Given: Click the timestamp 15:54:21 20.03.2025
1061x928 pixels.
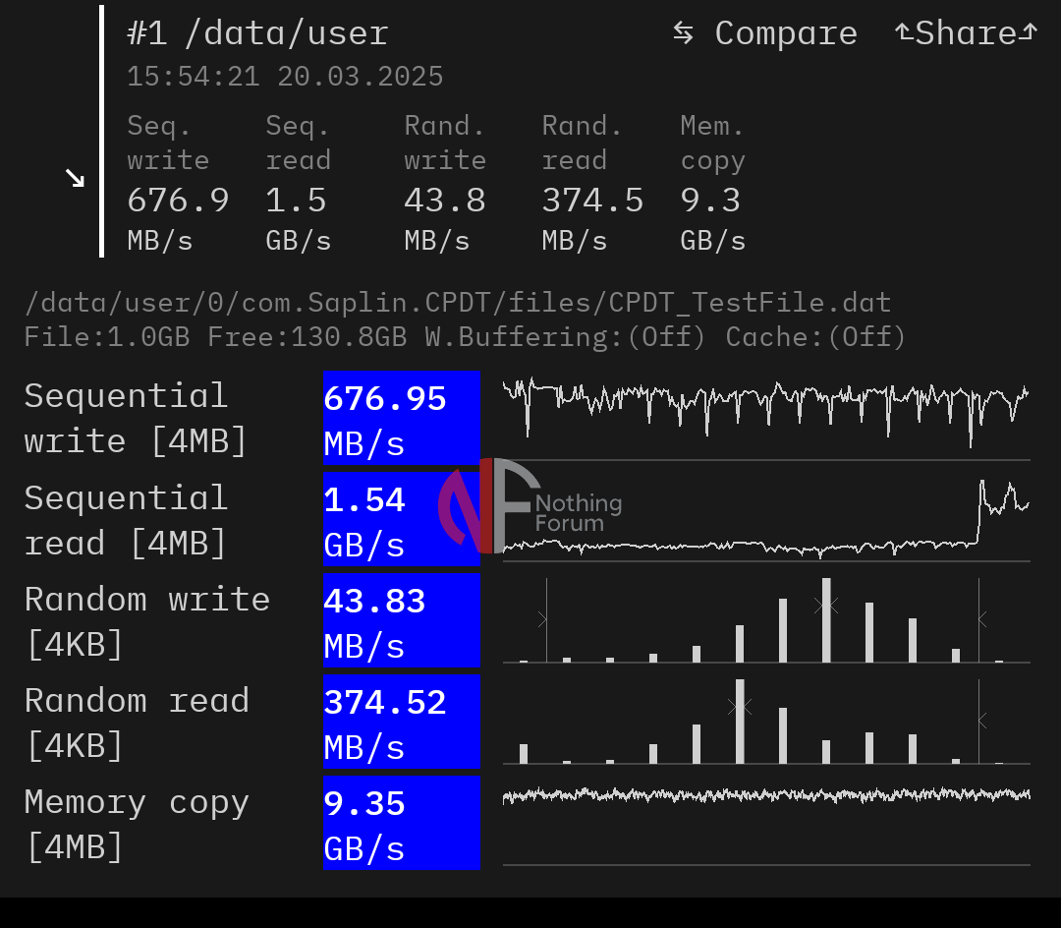Looking at the screenshot, I should [285, 76].
